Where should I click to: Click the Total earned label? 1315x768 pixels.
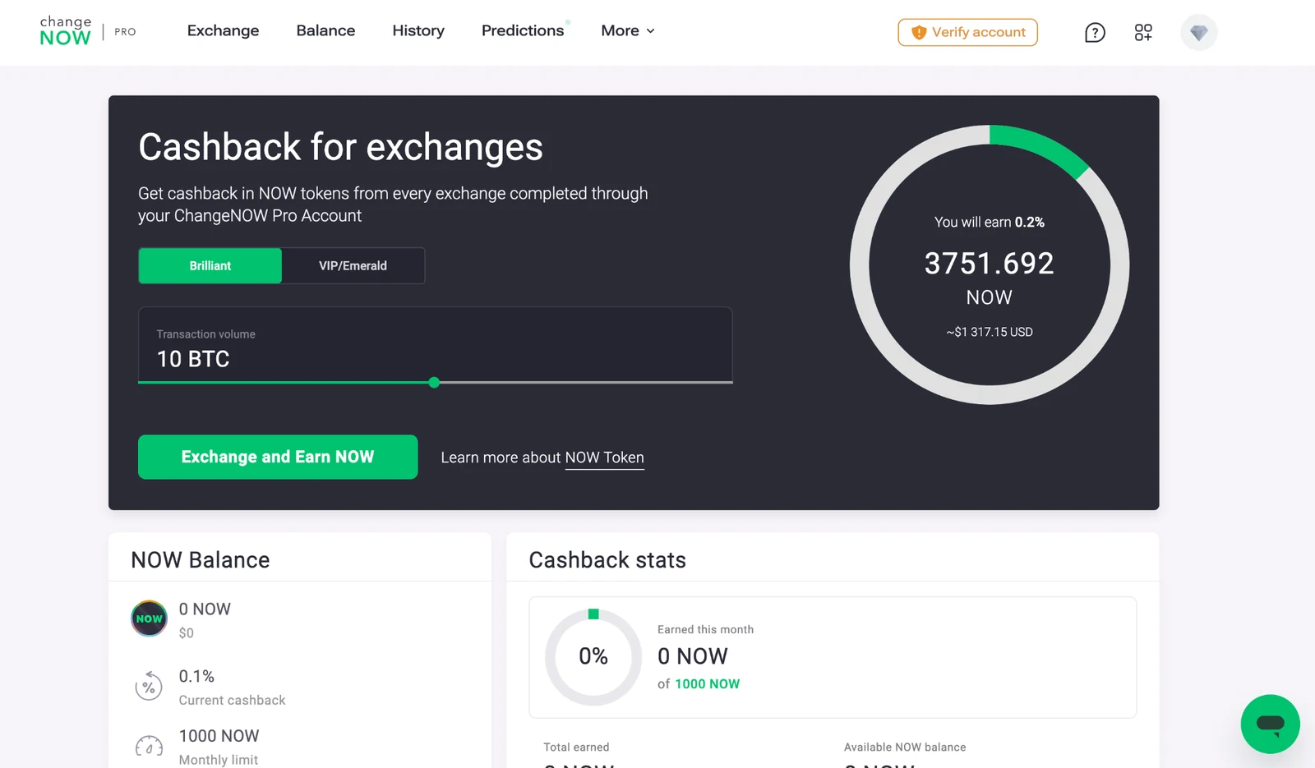(576, 747)
